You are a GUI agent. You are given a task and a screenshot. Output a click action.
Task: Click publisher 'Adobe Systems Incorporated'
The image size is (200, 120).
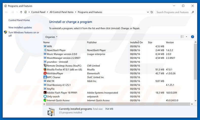[103, 93]
